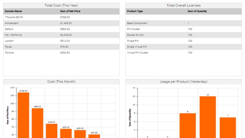Click the Total Cost (This Year) panel title
Viewport: 245px width, 138px height.
[x=61, y=5]
